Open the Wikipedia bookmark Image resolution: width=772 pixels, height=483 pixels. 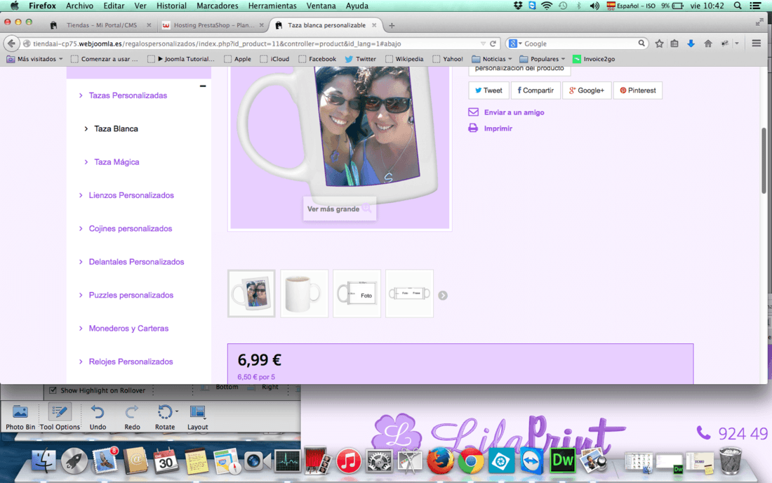[404, 59]
